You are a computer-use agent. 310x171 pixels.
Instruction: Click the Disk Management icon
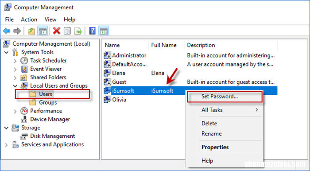[24, 136]
